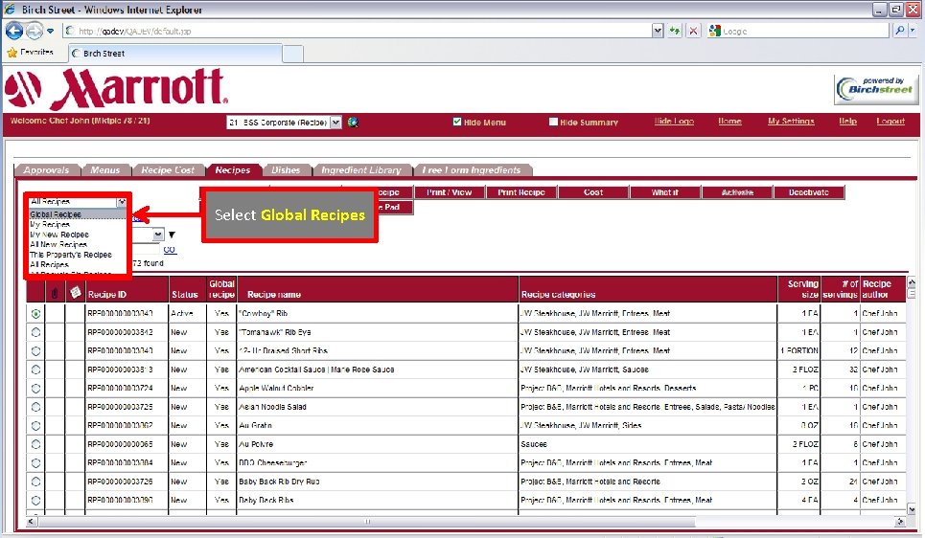
Task: Select the radio button for "Cowboy" Rib
Action: 36,313
